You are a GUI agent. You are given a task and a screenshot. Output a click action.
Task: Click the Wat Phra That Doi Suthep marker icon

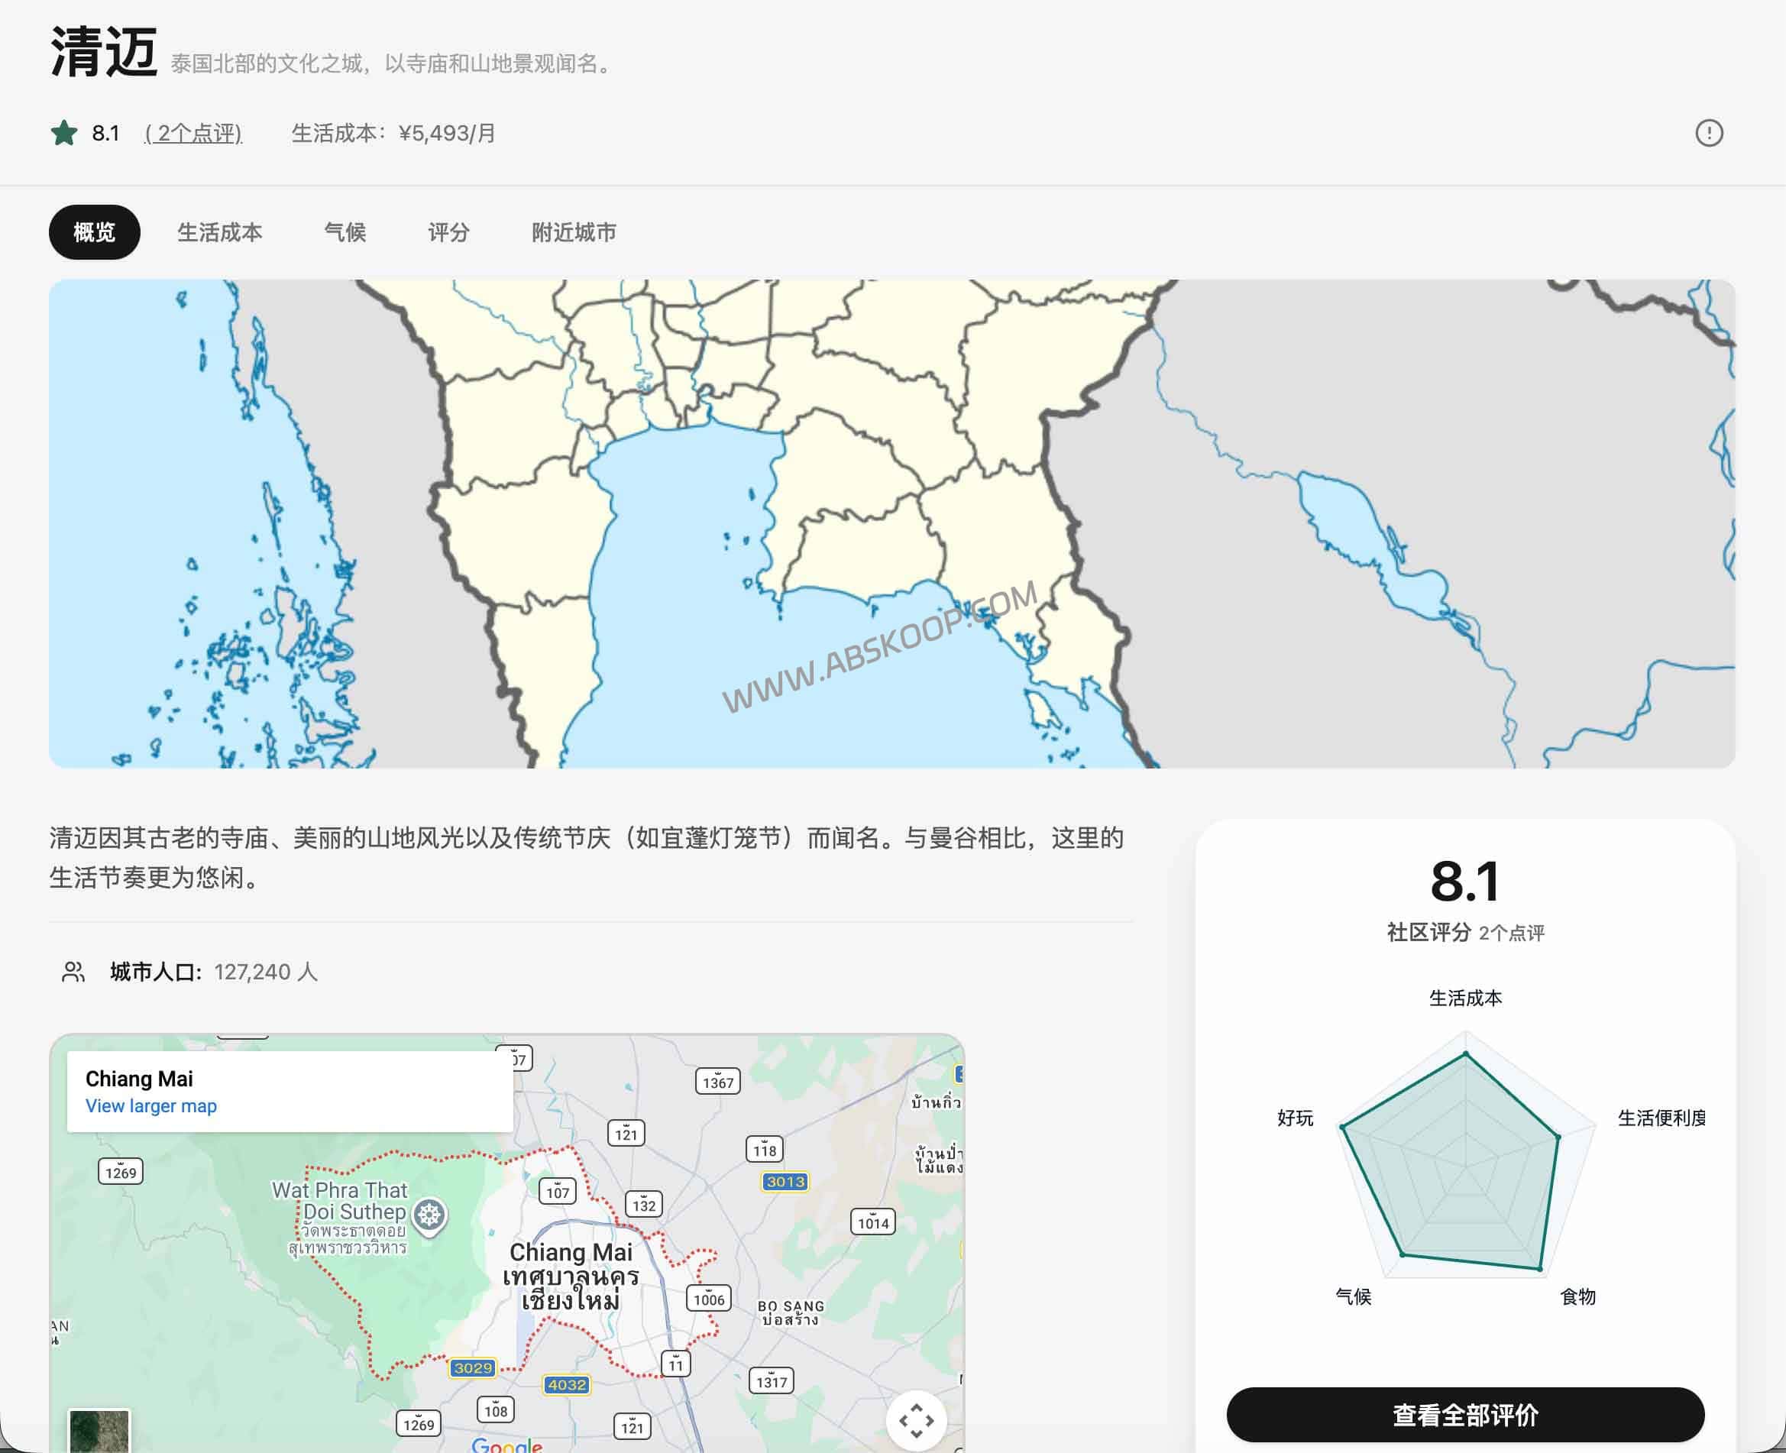point(429,1213)
